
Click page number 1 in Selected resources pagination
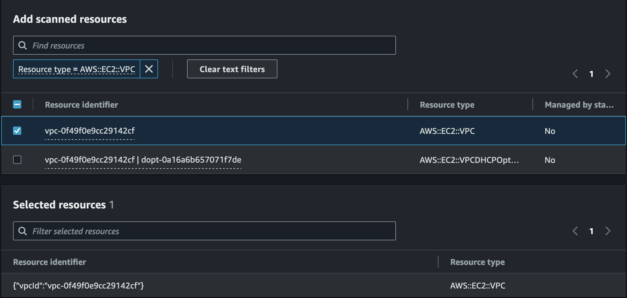(591, 231)
